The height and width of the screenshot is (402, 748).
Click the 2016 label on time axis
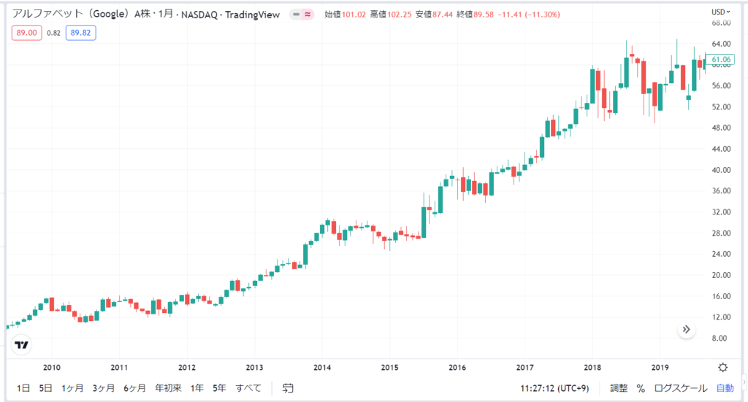457,367
